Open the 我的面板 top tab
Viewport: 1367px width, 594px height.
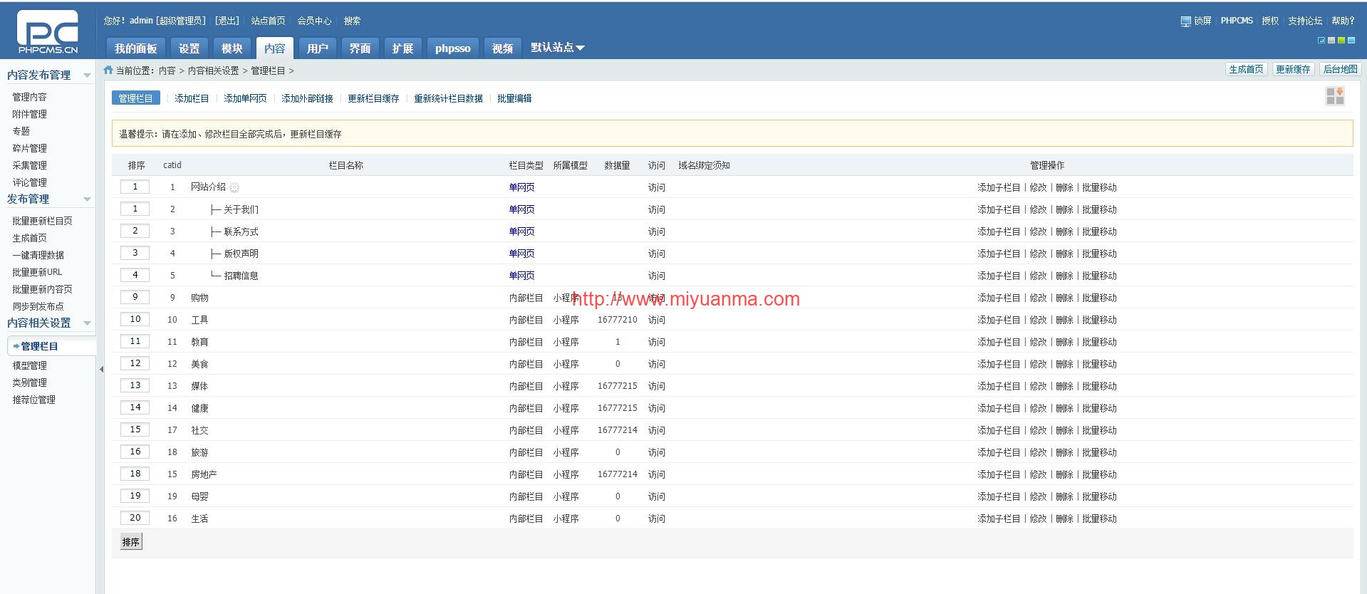pyautogui.click(x=136, y=48)
